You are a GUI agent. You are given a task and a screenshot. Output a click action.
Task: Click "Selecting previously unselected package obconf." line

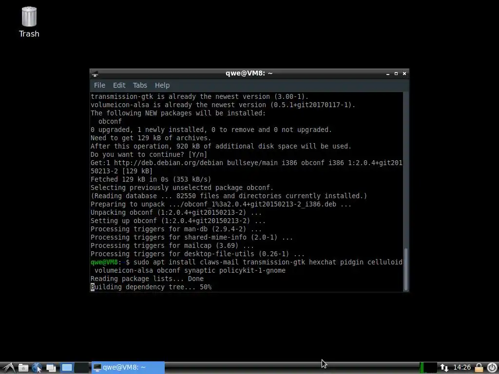point(182,187)
